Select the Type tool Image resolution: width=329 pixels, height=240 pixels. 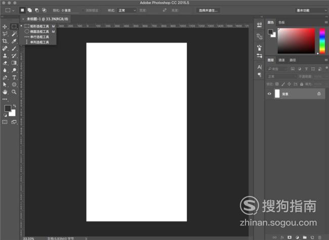click(14, 77)
